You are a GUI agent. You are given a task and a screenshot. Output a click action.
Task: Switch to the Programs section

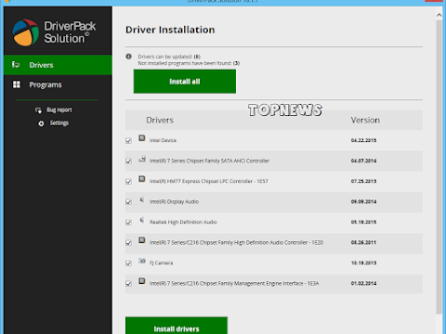(x=58, y=84)
